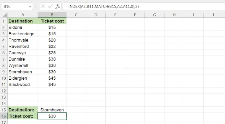Viewport: 225px width, 124px height.
Task: Click the lookup value 'Stormhaven' in B15
Action: pyautogui.click(x=52, y=110)
